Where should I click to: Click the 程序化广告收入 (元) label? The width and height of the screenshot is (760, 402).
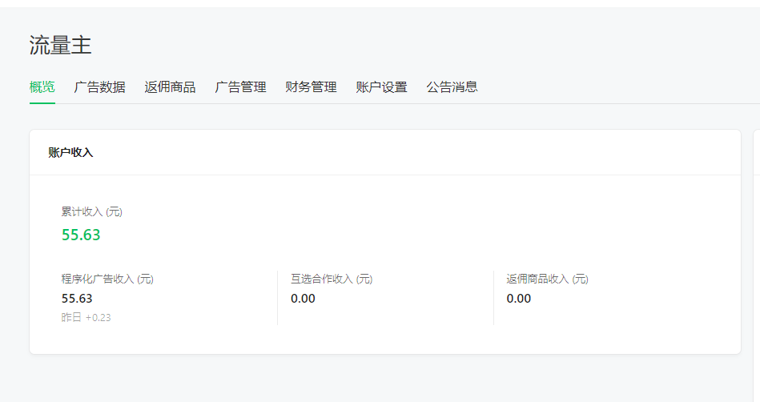click(x=107, y=279)
